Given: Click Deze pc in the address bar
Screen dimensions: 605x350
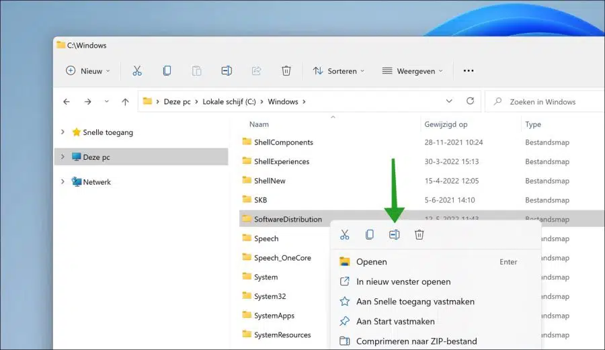Looking at the screenshot, I should (x=177, y=101).
